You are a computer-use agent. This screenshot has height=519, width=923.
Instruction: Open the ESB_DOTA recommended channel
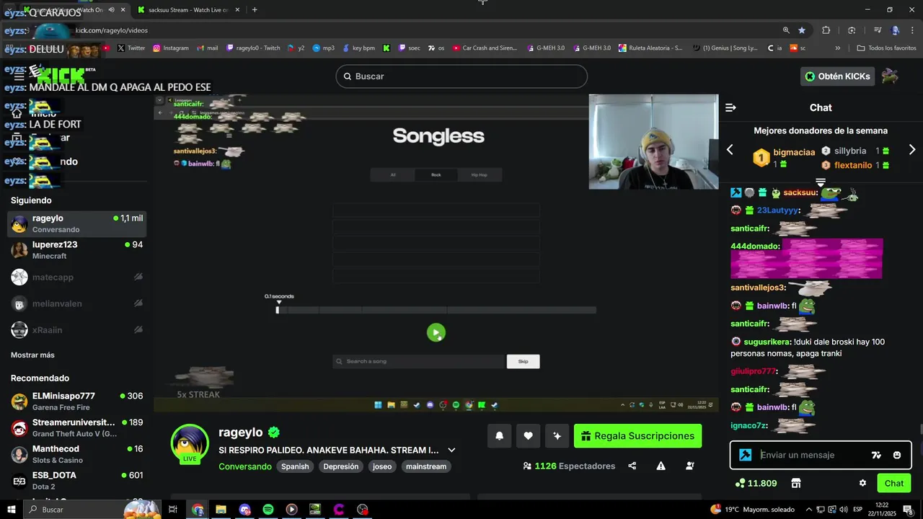coord(76,480)
